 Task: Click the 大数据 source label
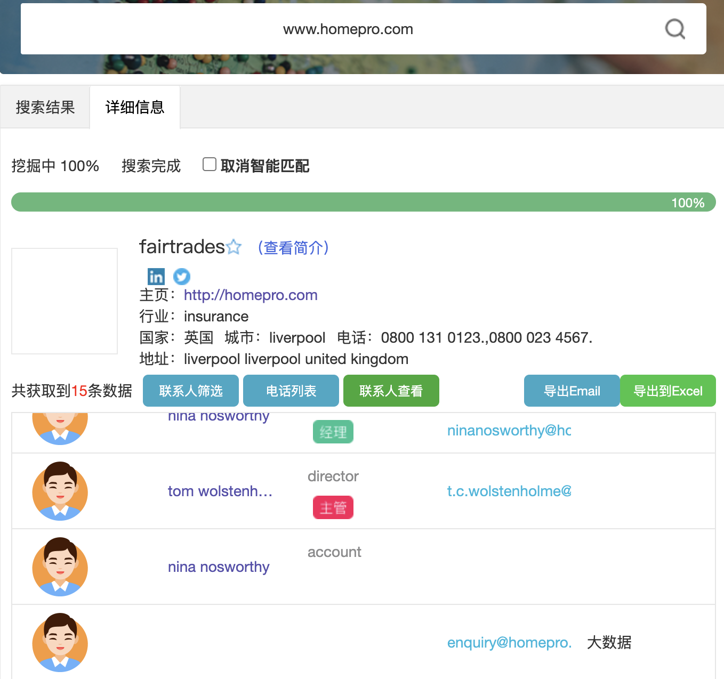[x=609, y=642]
